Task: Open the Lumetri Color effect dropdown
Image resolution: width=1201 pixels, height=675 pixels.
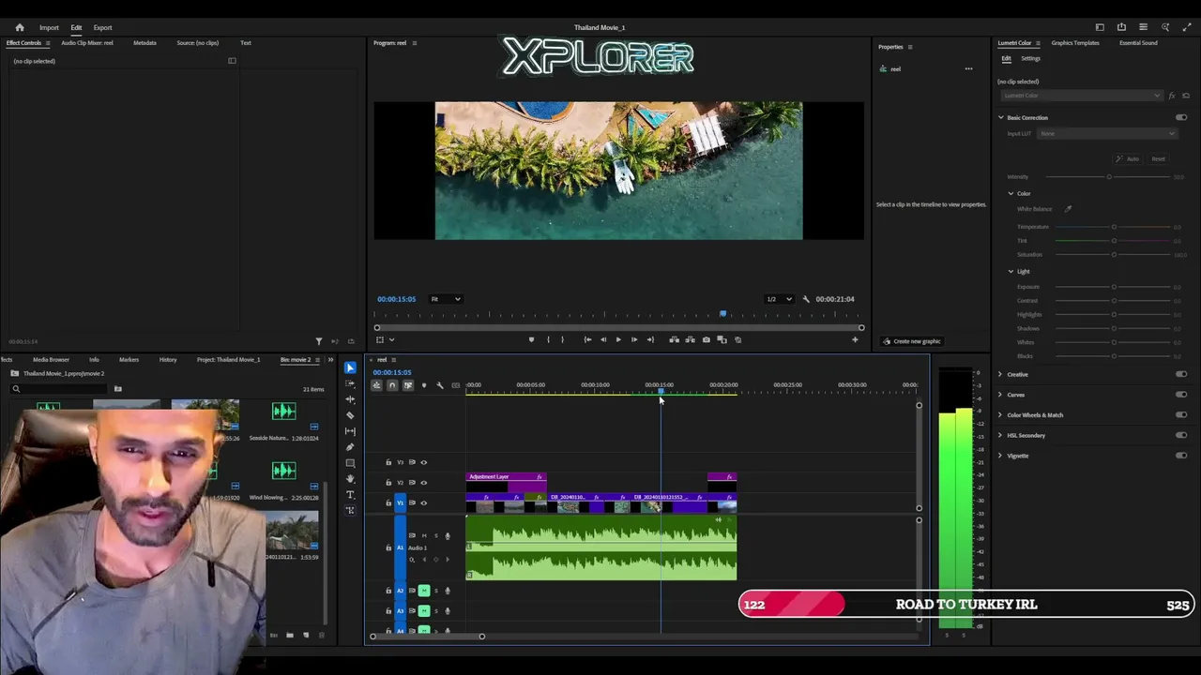Action: tap(1080, 96)
